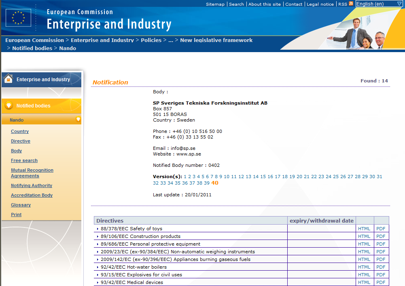Open HTML link for Safety of toys

coord(364,229)
